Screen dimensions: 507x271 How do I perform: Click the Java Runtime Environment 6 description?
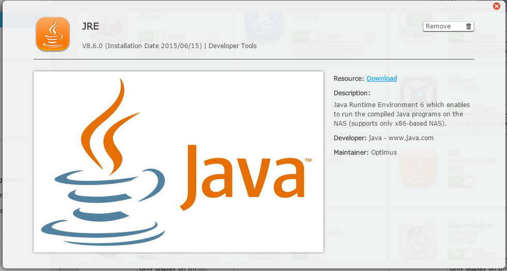[x=401, y=114]
